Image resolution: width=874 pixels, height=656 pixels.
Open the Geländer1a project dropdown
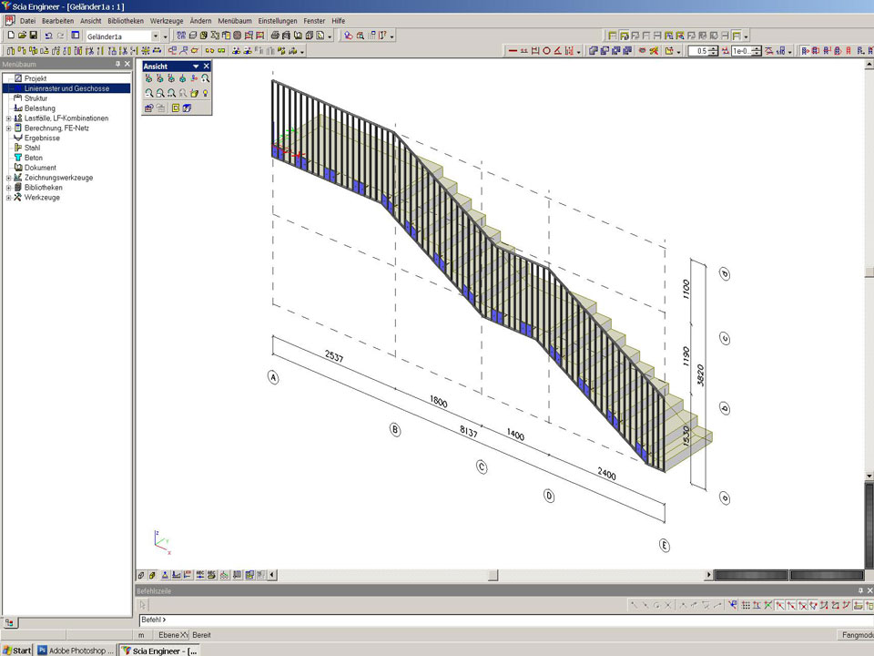(165, 36)
